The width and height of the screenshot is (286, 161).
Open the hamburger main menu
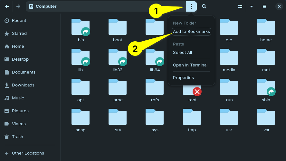pyautogui.click(x=264, y=6)
